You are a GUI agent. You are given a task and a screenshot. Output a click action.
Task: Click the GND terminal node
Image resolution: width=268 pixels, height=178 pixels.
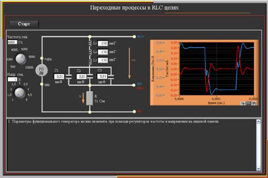(x=42, y=84)
